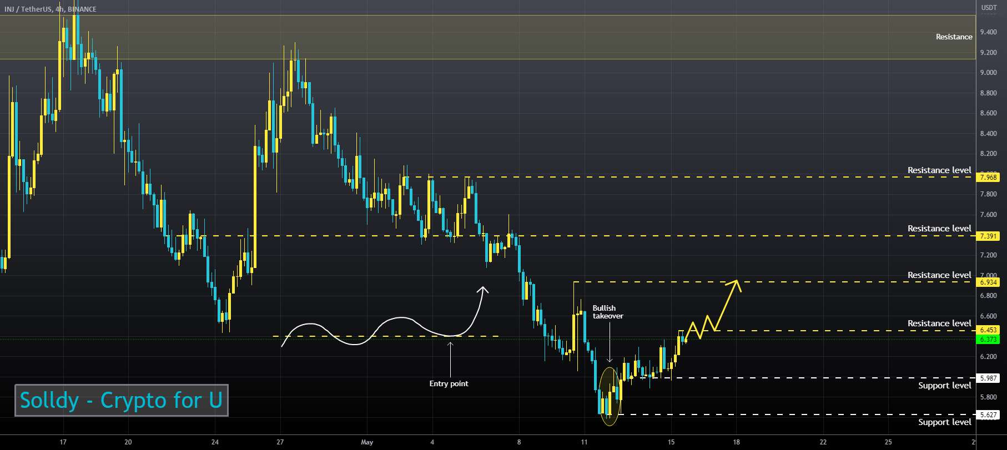Image resolution: width=1007 pixels, height=450 pixels.
Task: Click the green 6.373 current price tag
Action: [x=988, y=340]
